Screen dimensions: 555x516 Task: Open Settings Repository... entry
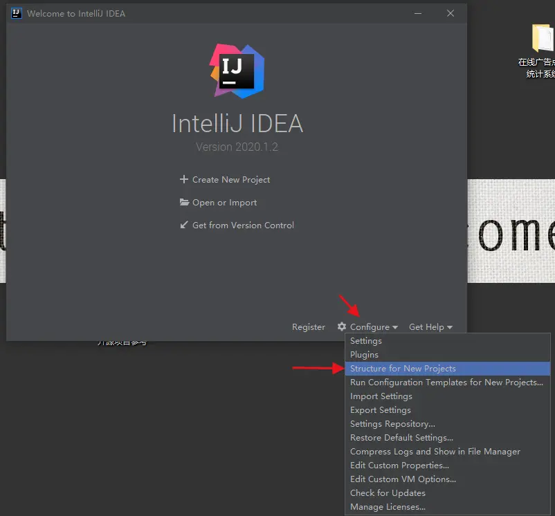point(448,424)
